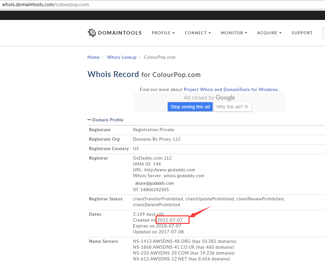Click the NS-235.AWSDNS-29.COM name server

point(161,253)
